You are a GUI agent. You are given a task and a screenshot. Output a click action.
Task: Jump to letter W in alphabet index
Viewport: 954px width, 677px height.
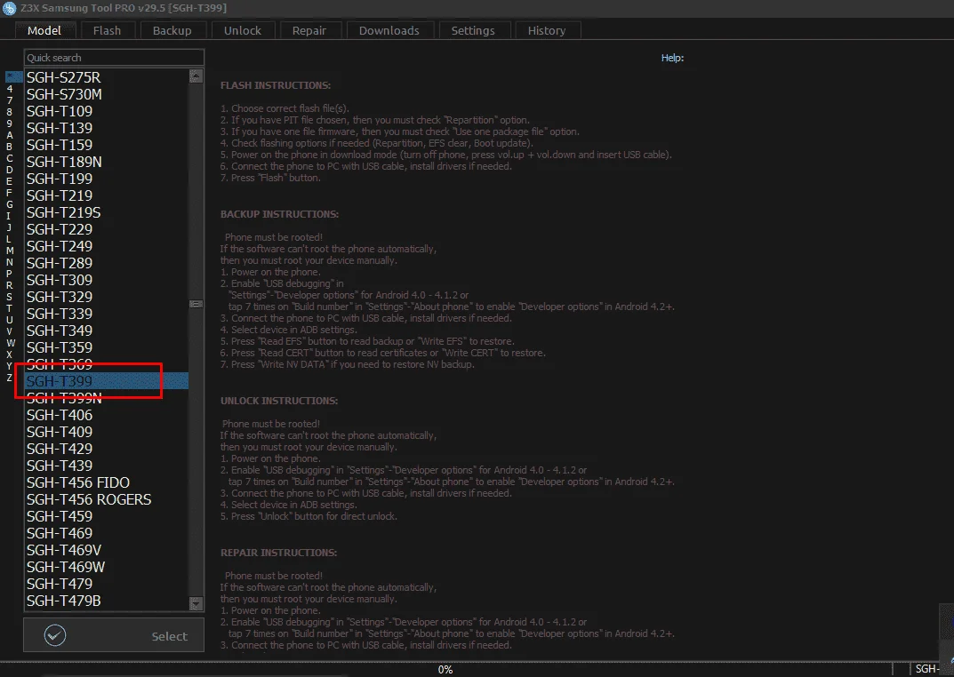pos(11,343)
